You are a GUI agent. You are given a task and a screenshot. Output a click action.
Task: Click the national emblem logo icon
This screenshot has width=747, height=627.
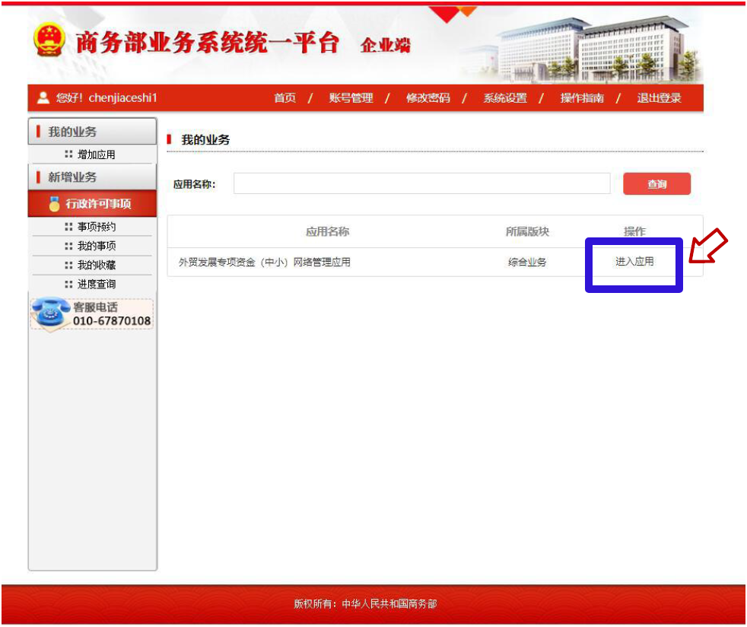pyautogui.click(x=49, y=39)
